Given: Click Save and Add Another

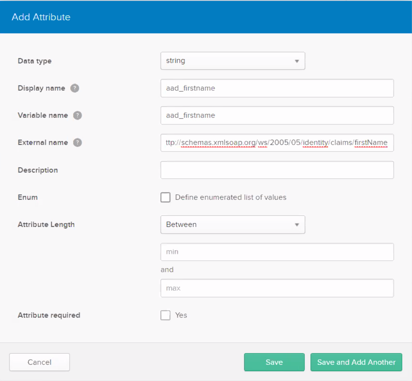Looking at the screenshot, I should pyautogui.click(x=356, y=362).
